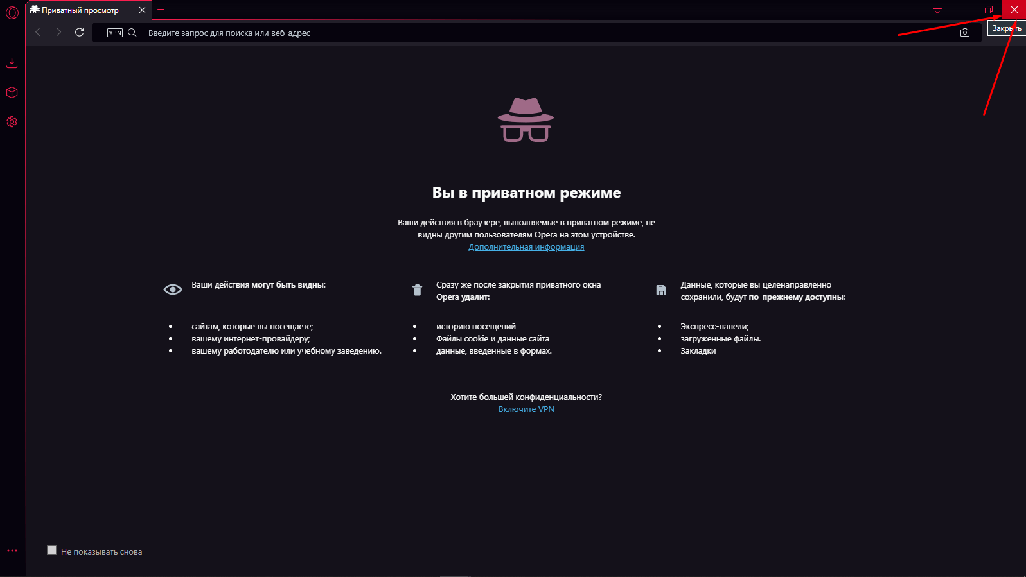Open the Opera main menu logo
This screenshot has height=577, width=1026.
point(12,12)
